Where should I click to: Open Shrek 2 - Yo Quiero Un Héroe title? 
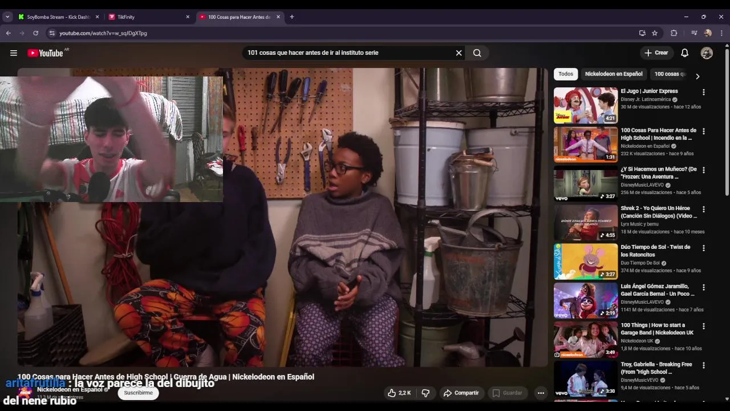click(659, 212)
